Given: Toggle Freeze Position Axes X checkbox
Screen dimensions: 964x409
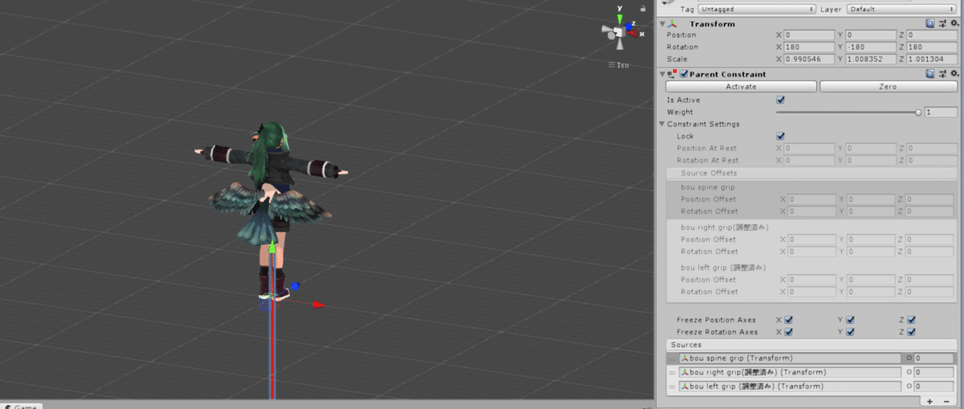Looking at the screenshot, I should click(x=788, y=320).
